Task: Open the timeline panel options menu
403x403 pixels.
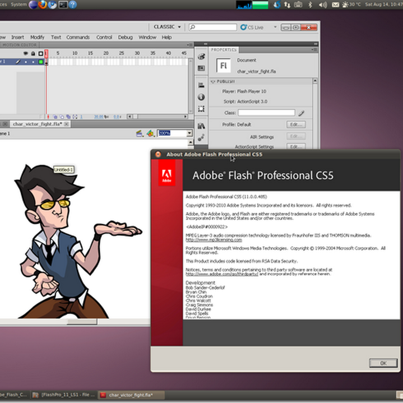Action: (x=190, y=45)
